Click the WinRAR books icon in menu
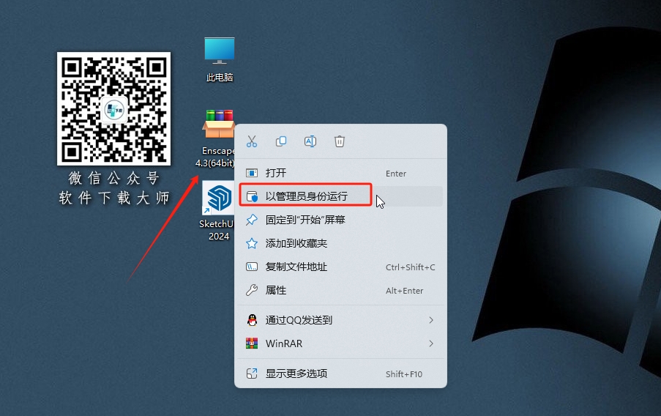This screenshot has width=661, height=416. click(x=252, y=343)
